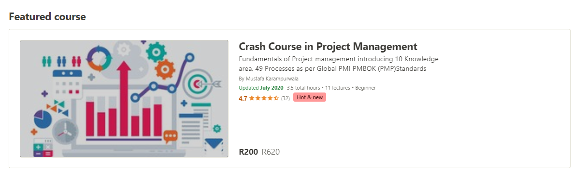This screenshot has height=185, width=586.
Task: Click the R200 discounted price
Action: pos(248,152)
